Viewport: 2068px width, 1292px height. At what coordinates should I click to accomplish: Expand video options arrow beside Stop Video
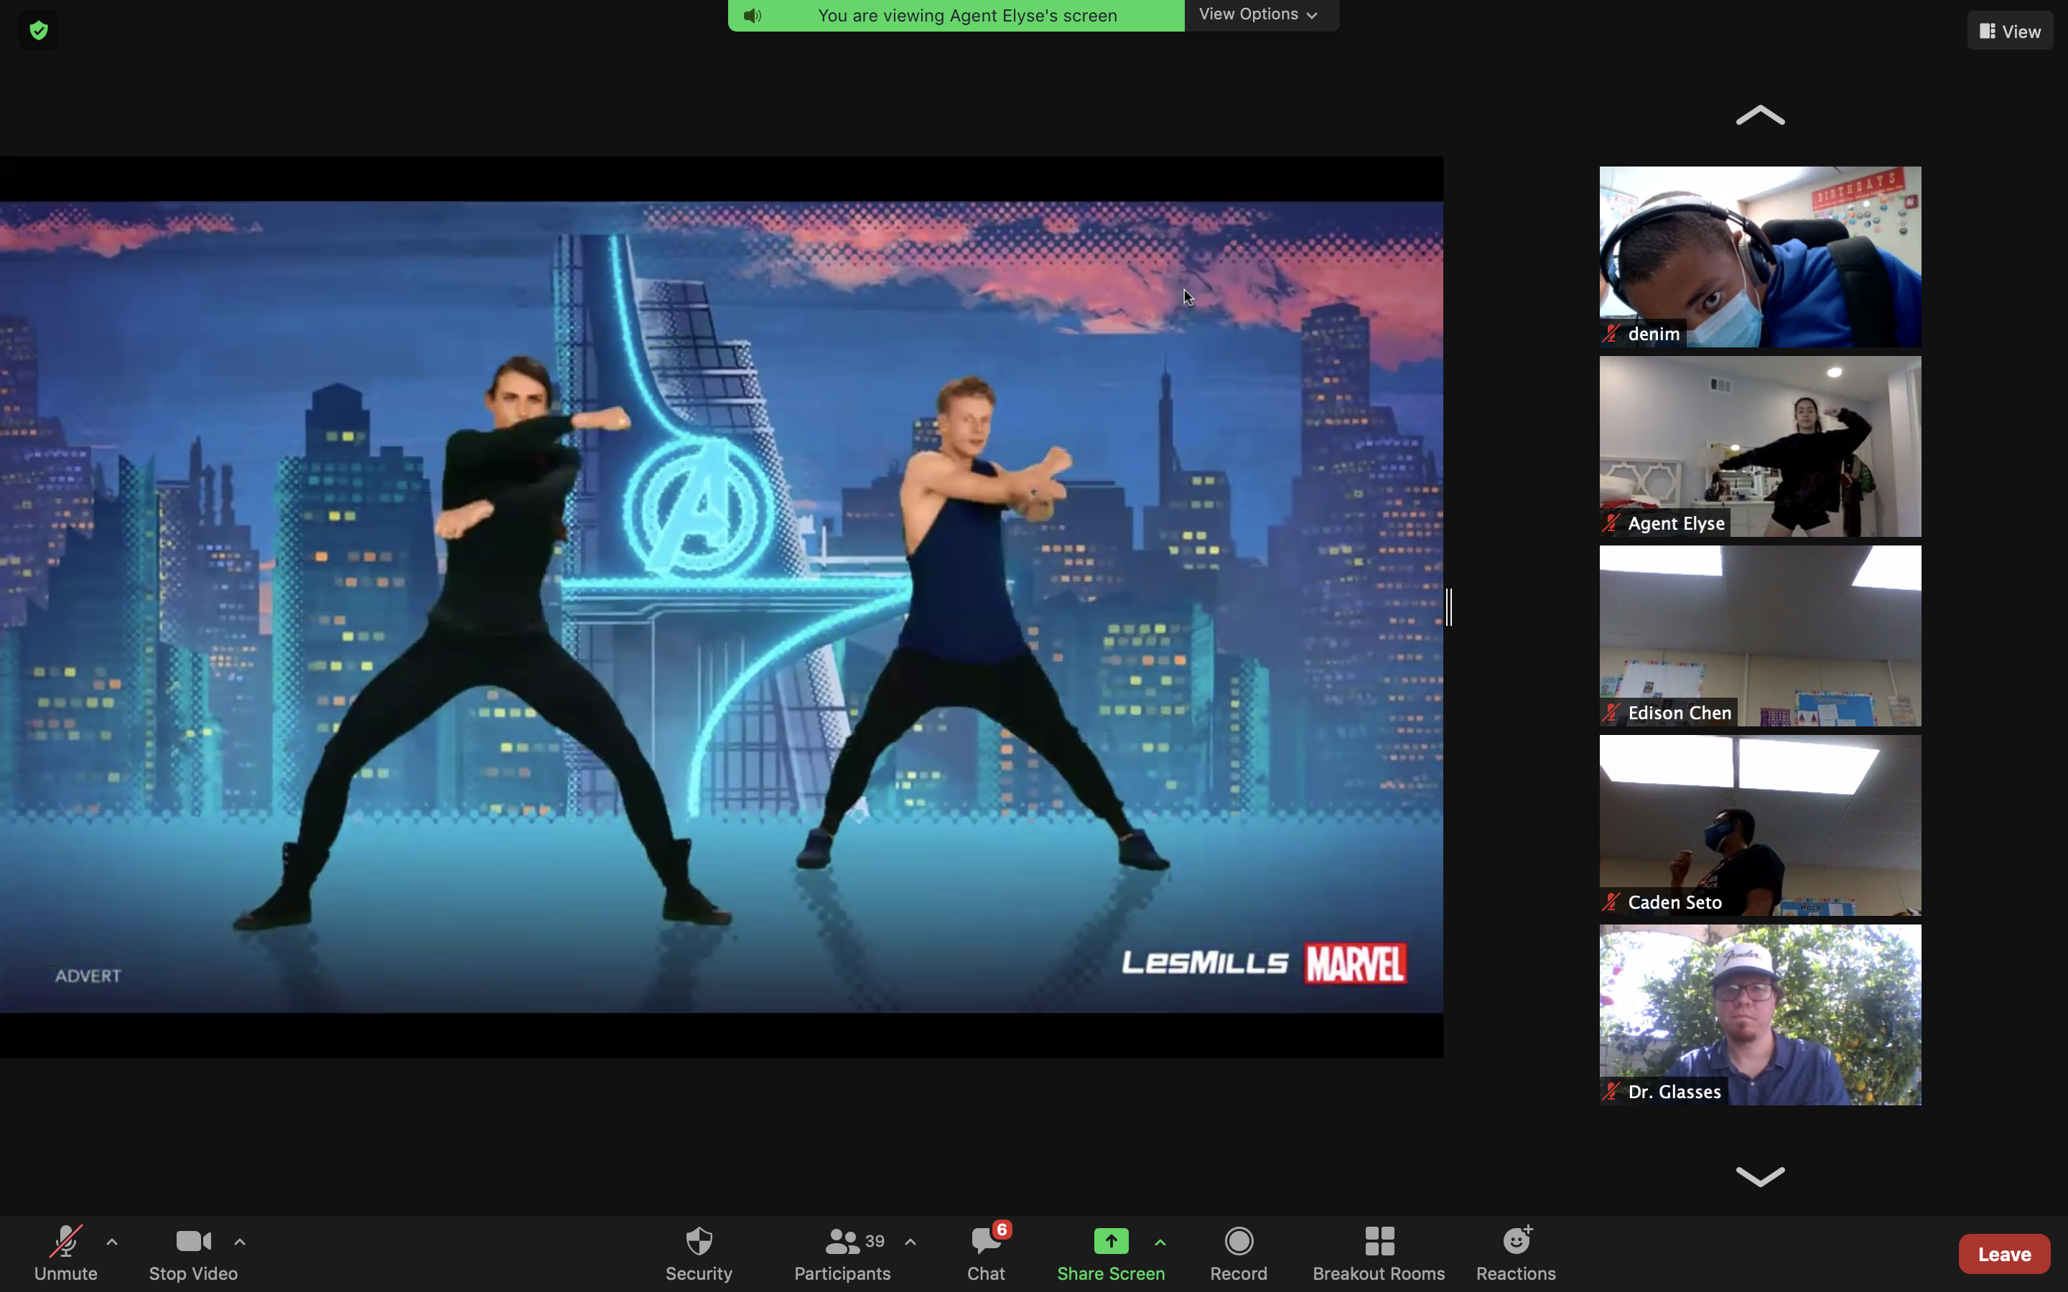(x=240, y=1242)
